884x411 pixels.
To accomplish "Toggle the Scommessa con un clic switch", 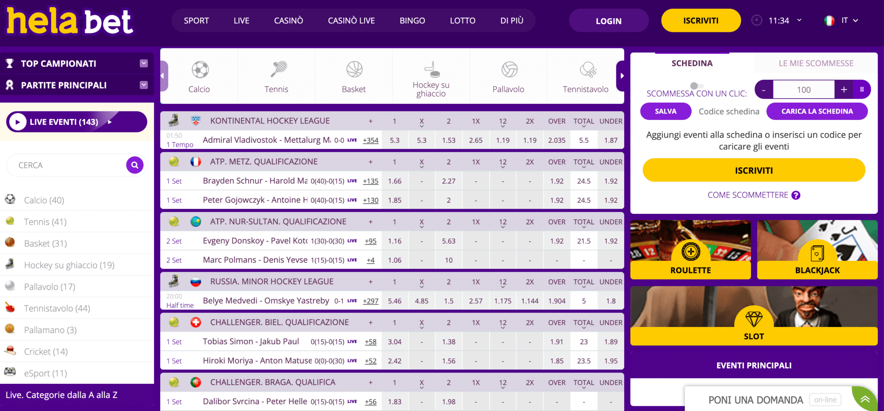I will 697,85.
